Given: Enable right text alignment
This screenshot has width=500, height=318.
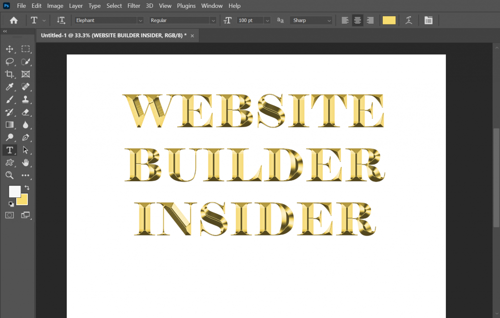Looking at the screenshot, I should click(x=370, y=20).
